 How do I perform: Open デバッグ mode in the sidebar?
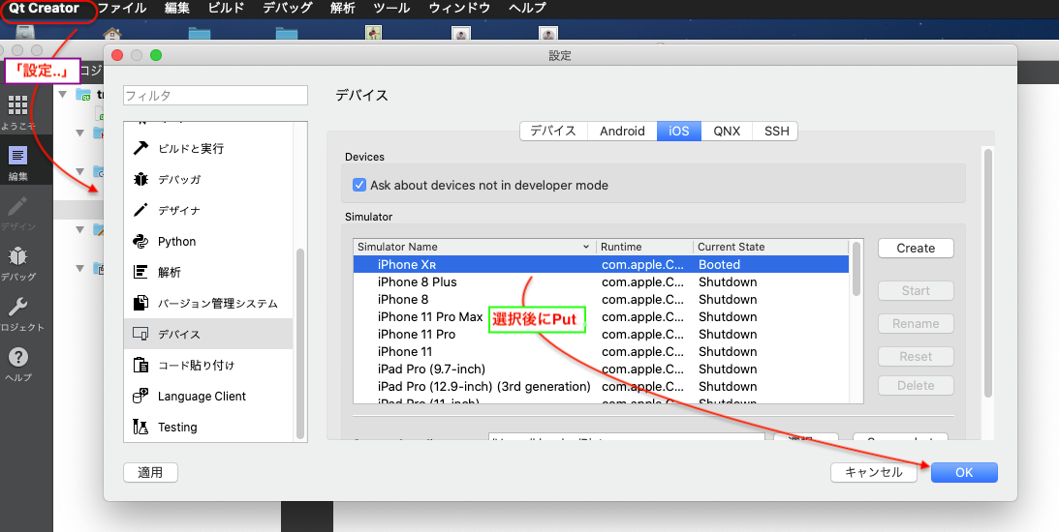pyautogui.click(x=17, y=264)
